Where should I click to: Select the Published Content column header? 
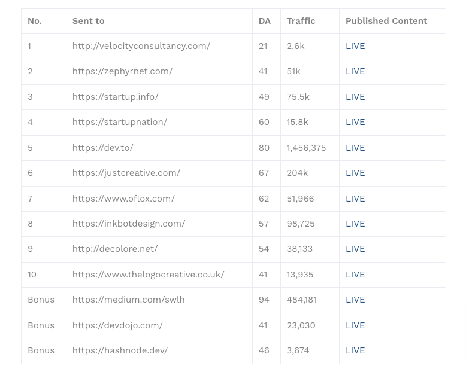tap(386, 21)
